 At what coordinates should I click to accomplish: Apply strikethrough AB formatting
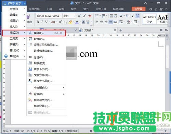coord(53,22)
